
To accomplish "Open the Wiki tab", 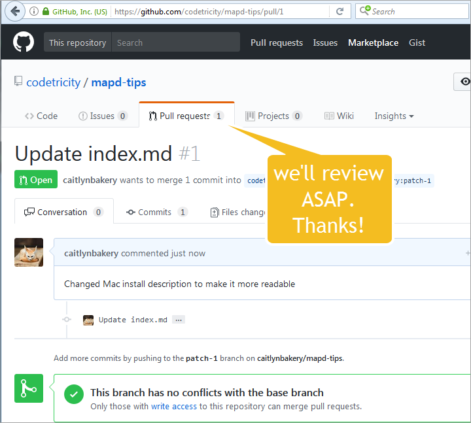I will (339, 116).
